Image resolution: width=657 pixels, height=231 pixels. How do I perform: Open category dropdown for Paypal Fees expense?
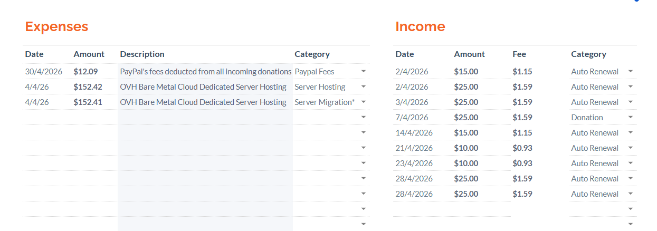(363, 71)
